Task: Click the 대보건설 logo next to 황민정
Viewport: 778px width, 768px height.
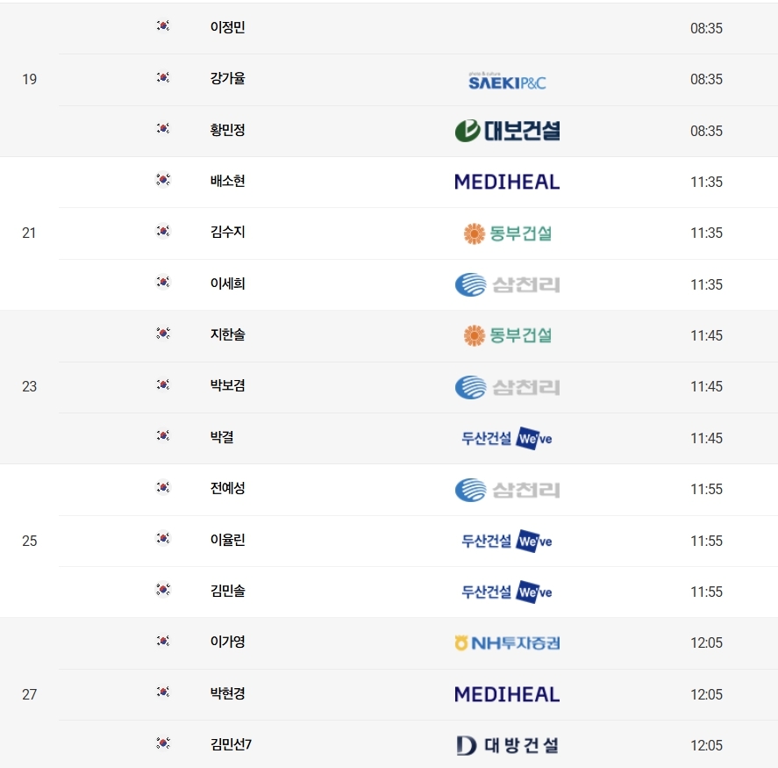Action: [x=507, y=131]
